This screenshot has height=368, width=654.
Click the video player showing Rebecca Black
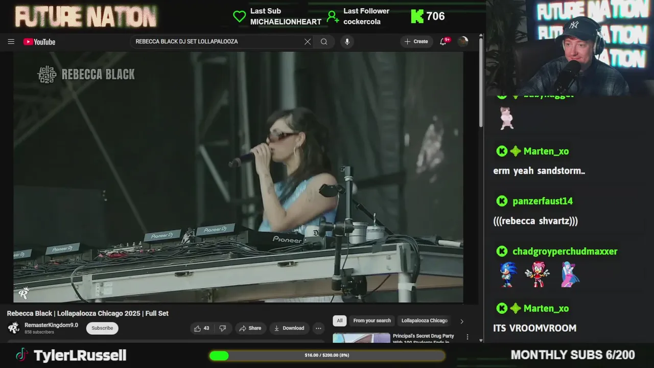coord(238,177)
